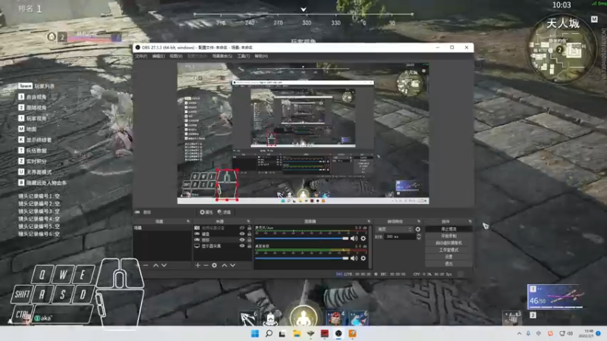Remove selected source with minus icon
Viewport: 607px width, 341px height.
(206, 265)
